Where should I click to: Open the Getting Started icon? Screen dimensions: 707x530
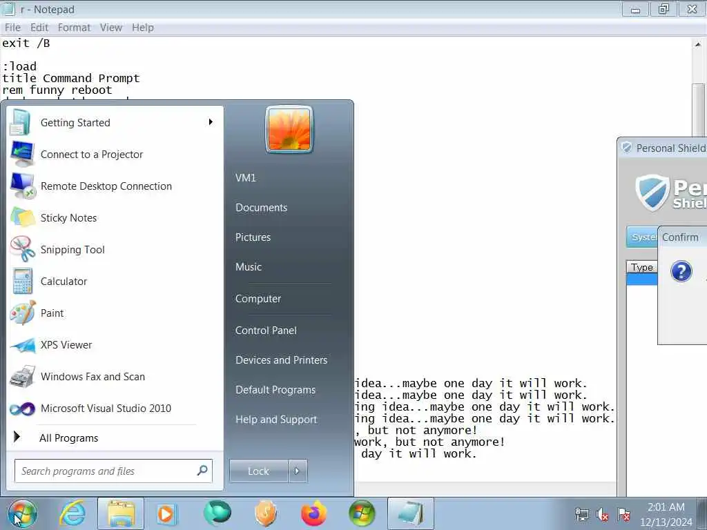[x=20, y=123]
